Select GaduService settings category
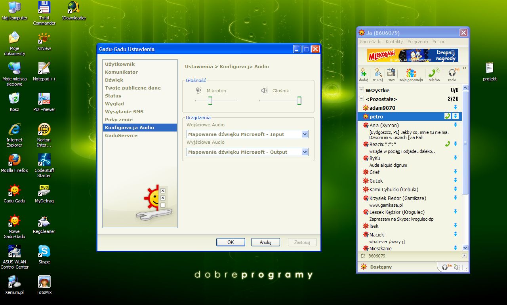The width and height of the screenshot is (507, 305). click(140, 135)
